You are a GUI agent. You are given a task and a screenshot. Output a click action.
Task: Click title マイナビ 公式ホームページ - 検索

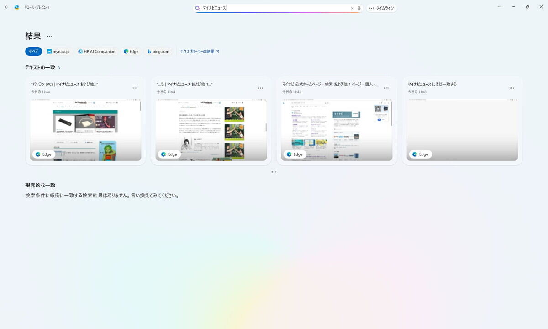[330, 84]
